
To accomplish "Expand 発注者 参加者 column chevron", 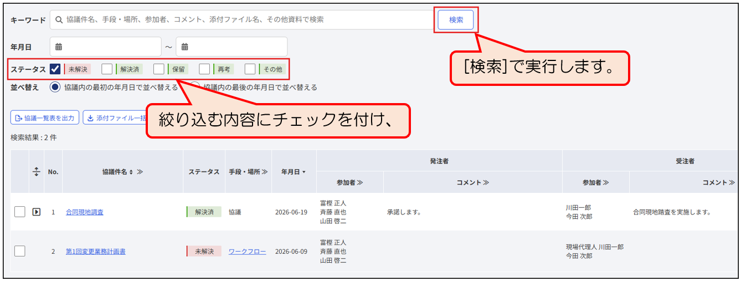I will click(x=360, y=182).
